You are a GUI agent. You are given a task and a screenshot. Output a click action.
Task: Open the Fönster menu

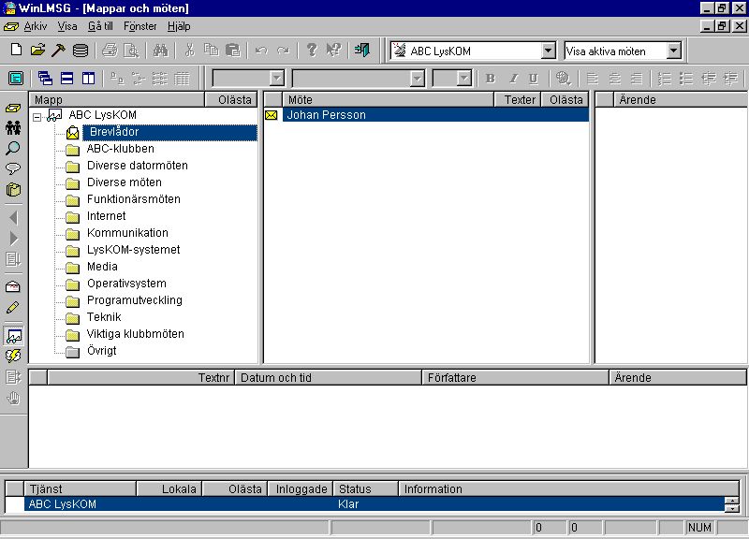click(140, 26)
